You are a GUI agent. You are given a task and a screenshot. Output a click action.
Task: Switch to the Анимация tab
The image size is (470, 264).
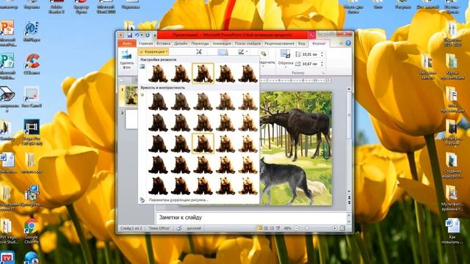[x=222, y=44]
